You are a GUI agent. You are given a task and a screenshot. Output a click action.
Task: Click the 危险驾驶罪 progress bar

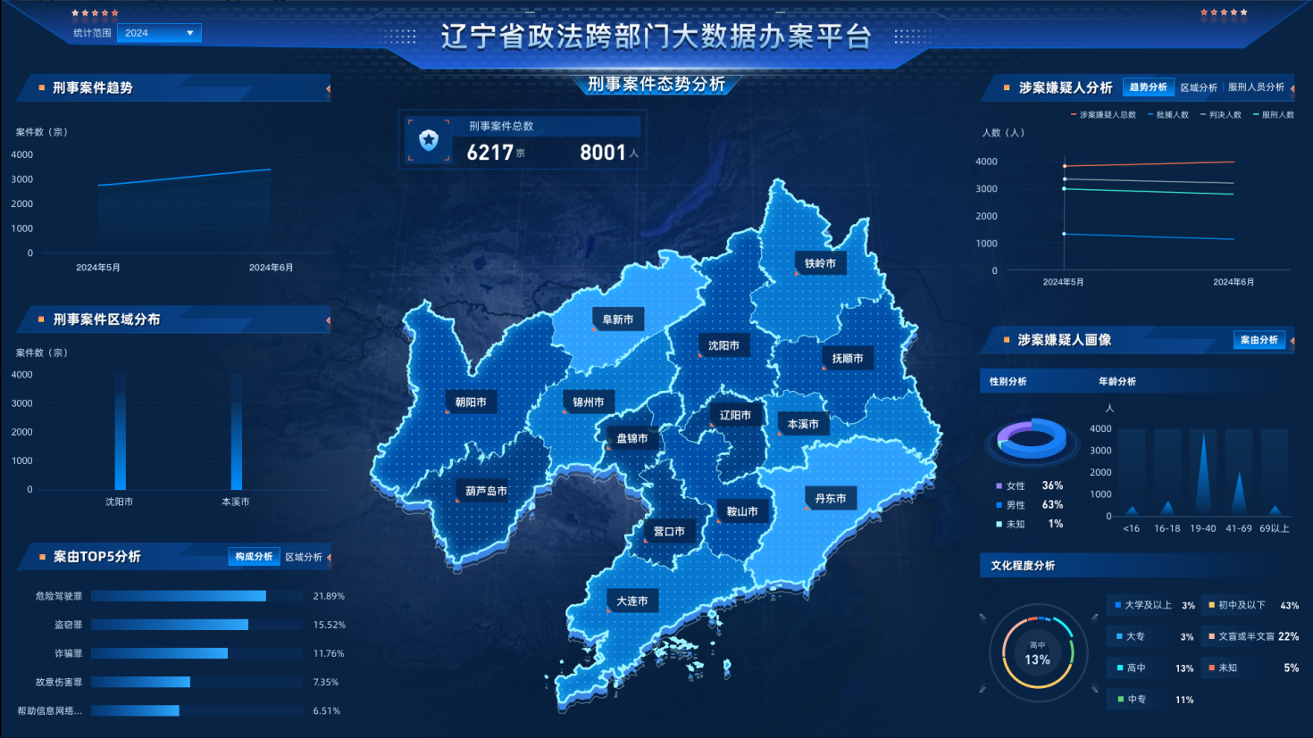(x=179, y=596)
